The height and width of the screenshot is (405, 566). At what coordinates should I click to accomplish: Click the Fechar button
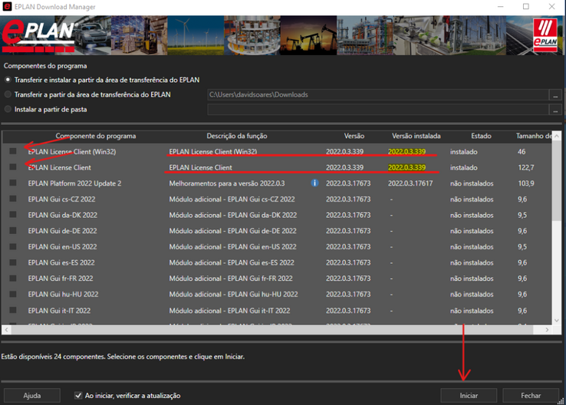[x=531, y=395]
